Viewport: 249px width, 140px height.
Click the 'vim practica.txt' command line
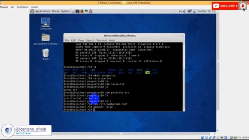[x=96, y=93]
